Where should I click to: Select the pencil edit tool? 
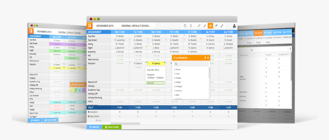point(205,26)
